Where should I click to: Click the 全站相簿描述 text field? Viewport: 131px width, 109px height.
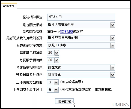pyautogui.click(x=81, y=17)
